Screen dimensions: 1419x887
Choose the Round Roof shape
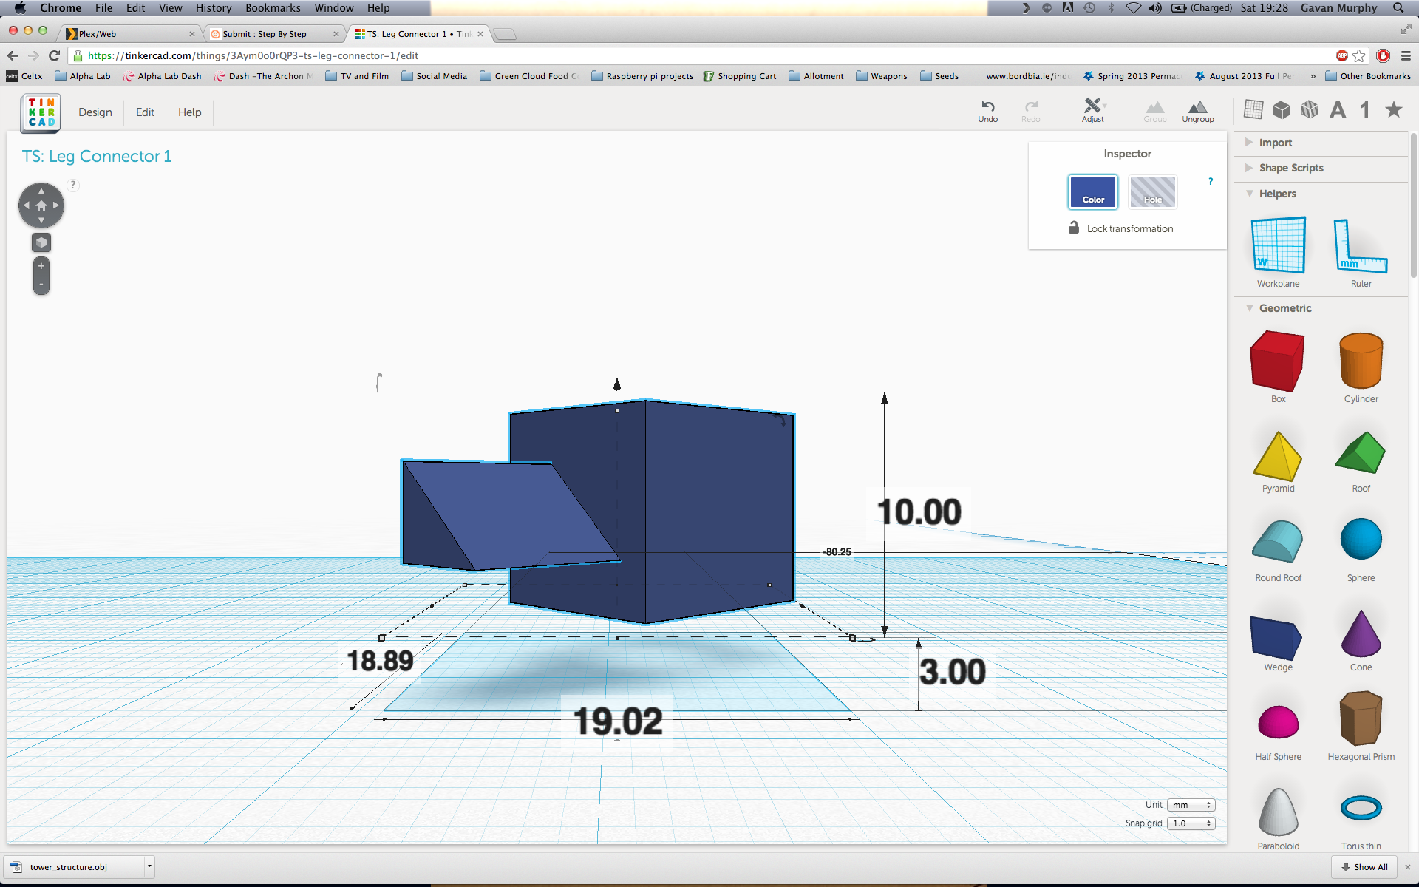pos(1278,550)
